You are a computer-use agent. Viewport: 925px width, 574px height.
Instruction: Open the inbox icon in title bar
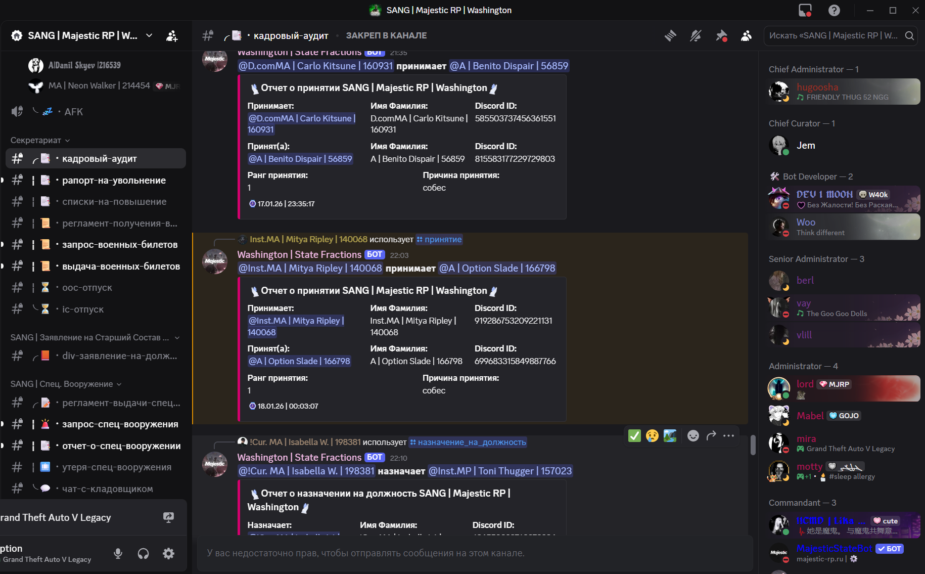coord(805,10)
